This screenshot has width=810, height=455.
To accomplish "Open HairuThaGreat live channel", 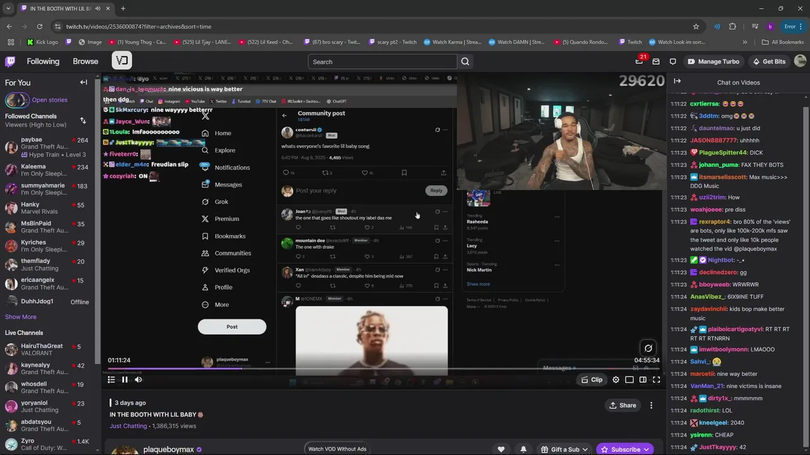I will click(x=47, y=349).
